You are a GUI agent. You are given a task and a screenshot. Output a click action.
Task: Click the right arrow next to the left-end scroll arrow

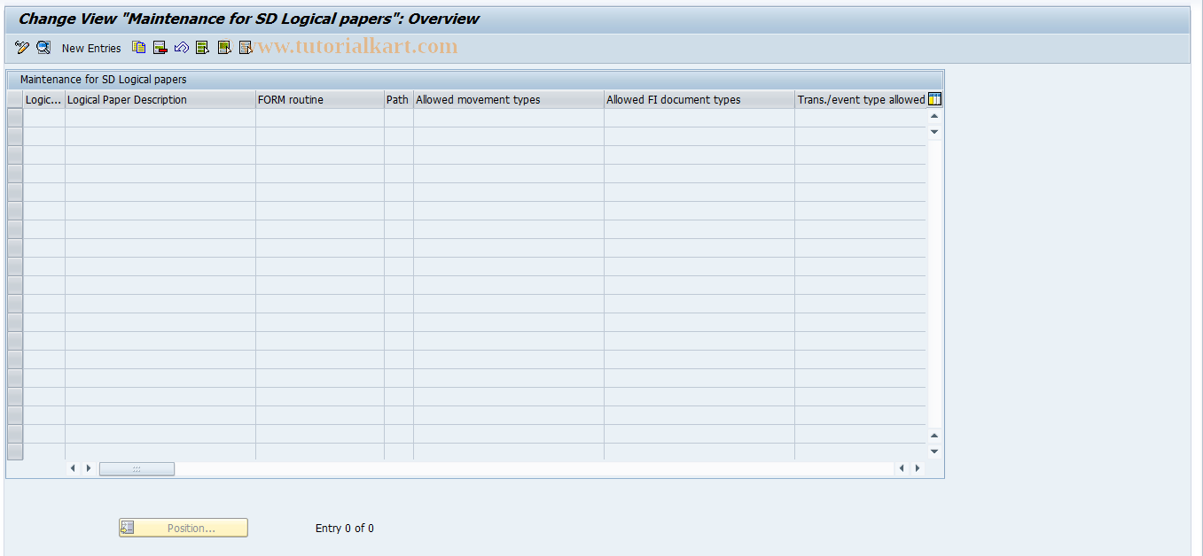coord(88,468)
